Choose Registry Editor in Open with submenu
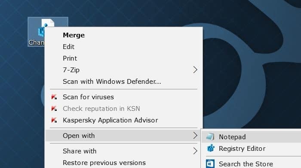 point(252,148)
